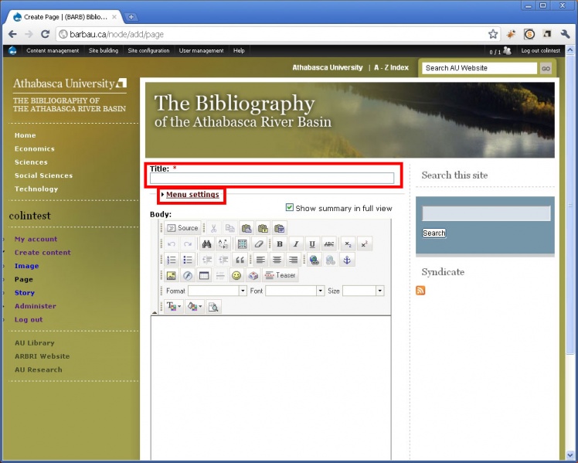Open the text color picker

click(x=174, y=306)
